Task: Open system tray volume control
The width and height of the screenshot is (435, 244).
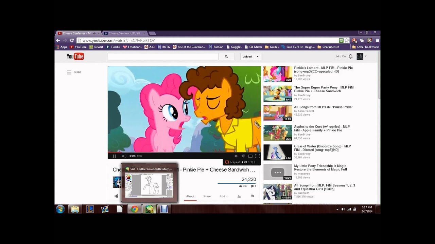Action: click(x=343, y=209)
